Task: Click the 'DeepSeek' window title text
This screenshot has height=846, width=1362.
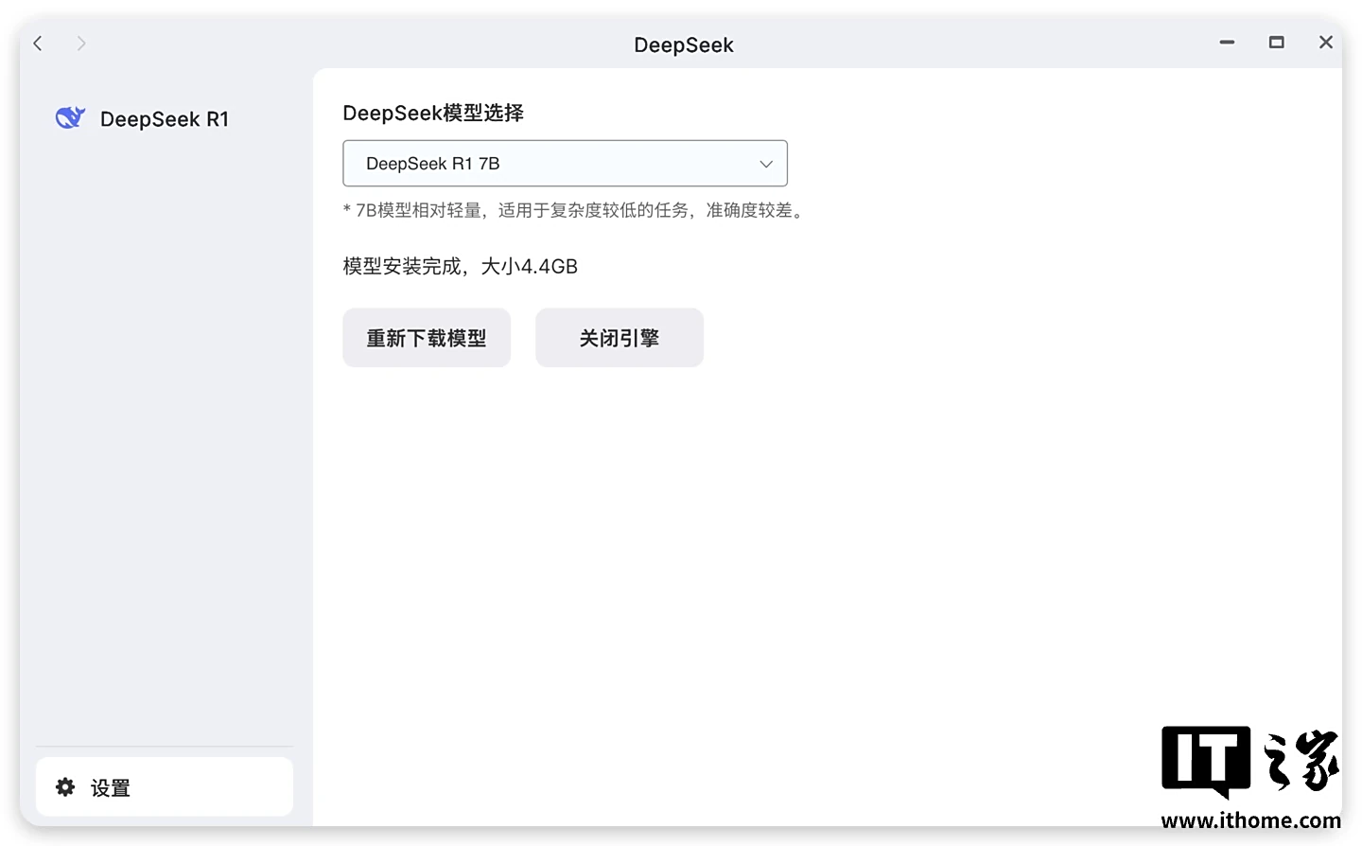Action: coord(683,45)
